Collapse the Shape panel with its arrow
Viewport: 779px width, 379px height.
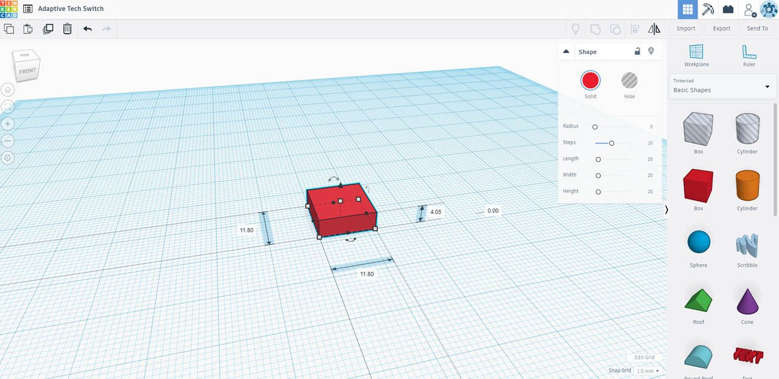coord(565,51)
